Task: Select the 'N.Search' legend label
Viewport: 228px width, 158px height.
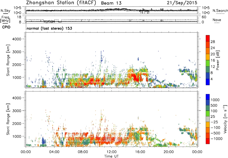Action: coord(220,11)
